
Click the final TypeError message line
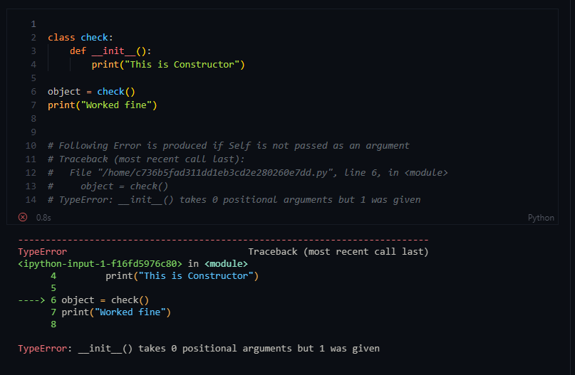coord(199,348)
